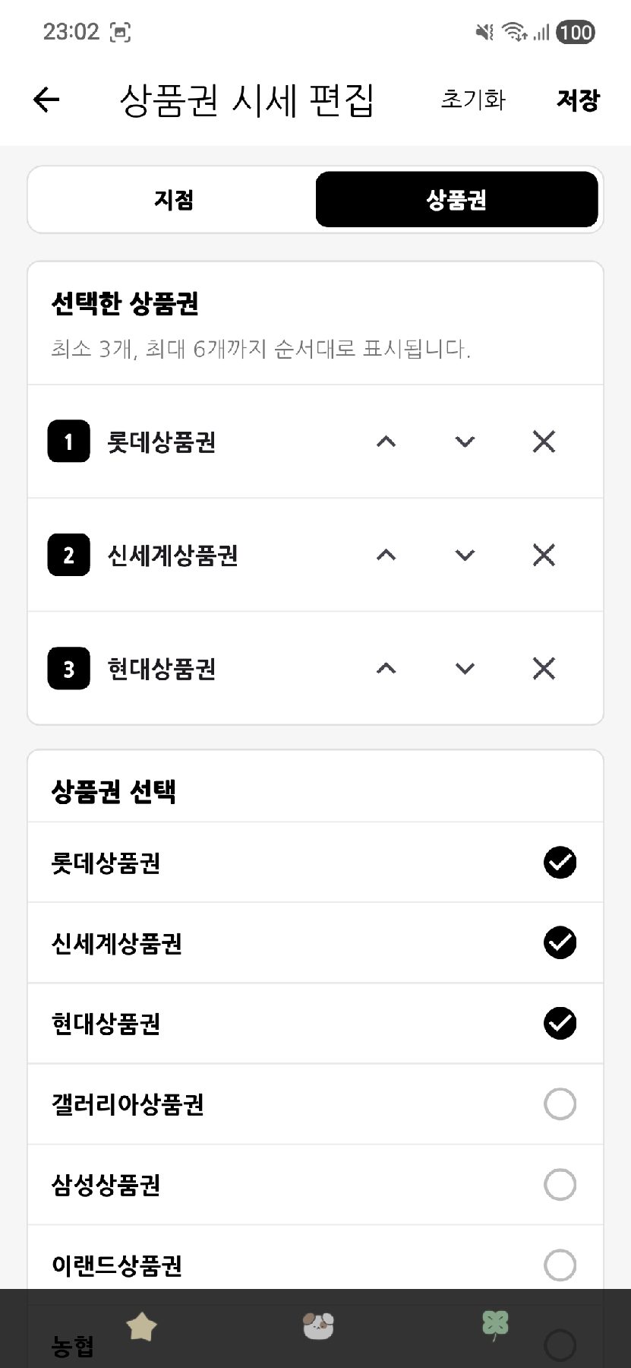Tap the clover icon in bottom bar
The width and height of the screenshot is (631, 1368).
click(x=495, y=1325)
